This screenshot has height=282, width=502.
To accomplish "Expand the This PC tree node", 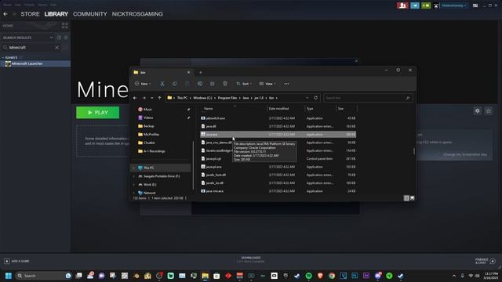I will pyautogui.click(x=134, y=168).
